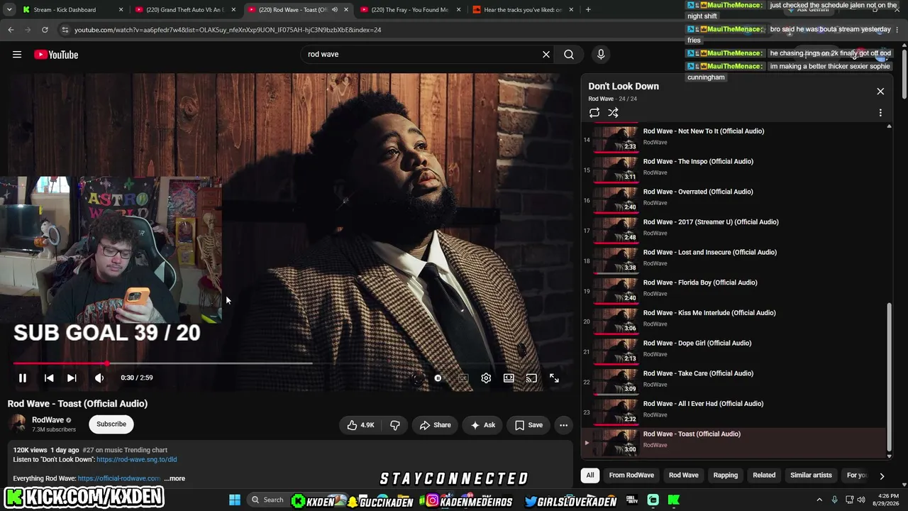Viewport: 908px width, 511px height.
Task: Open the Ask AI button
Action: [x=482, y=425]
